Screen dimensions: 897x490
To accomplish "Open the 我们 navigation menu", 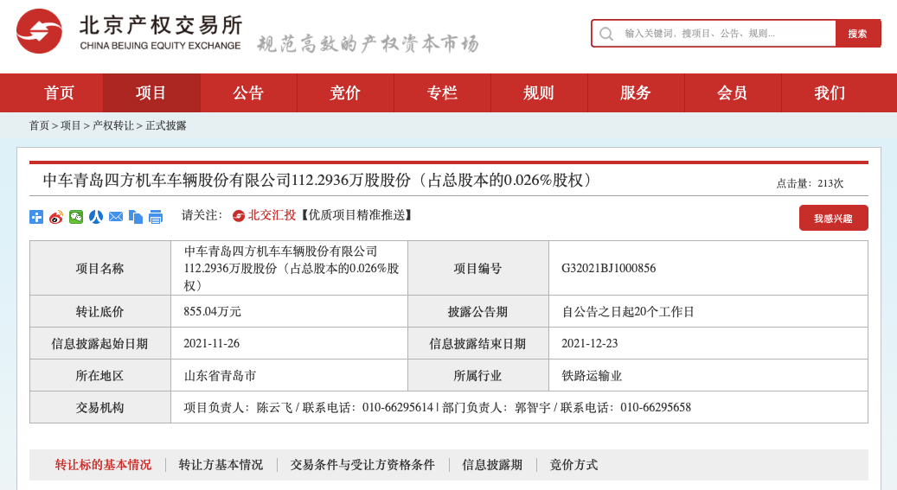I will pos(830,92).
